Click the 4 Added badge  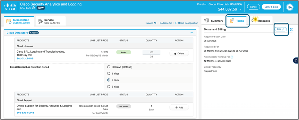point(34,33)
